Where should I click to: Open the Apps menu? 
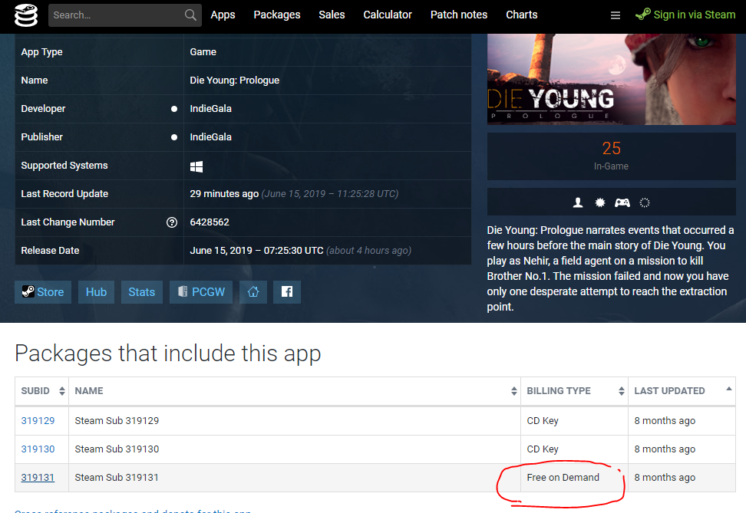click(x=223, y=15)
